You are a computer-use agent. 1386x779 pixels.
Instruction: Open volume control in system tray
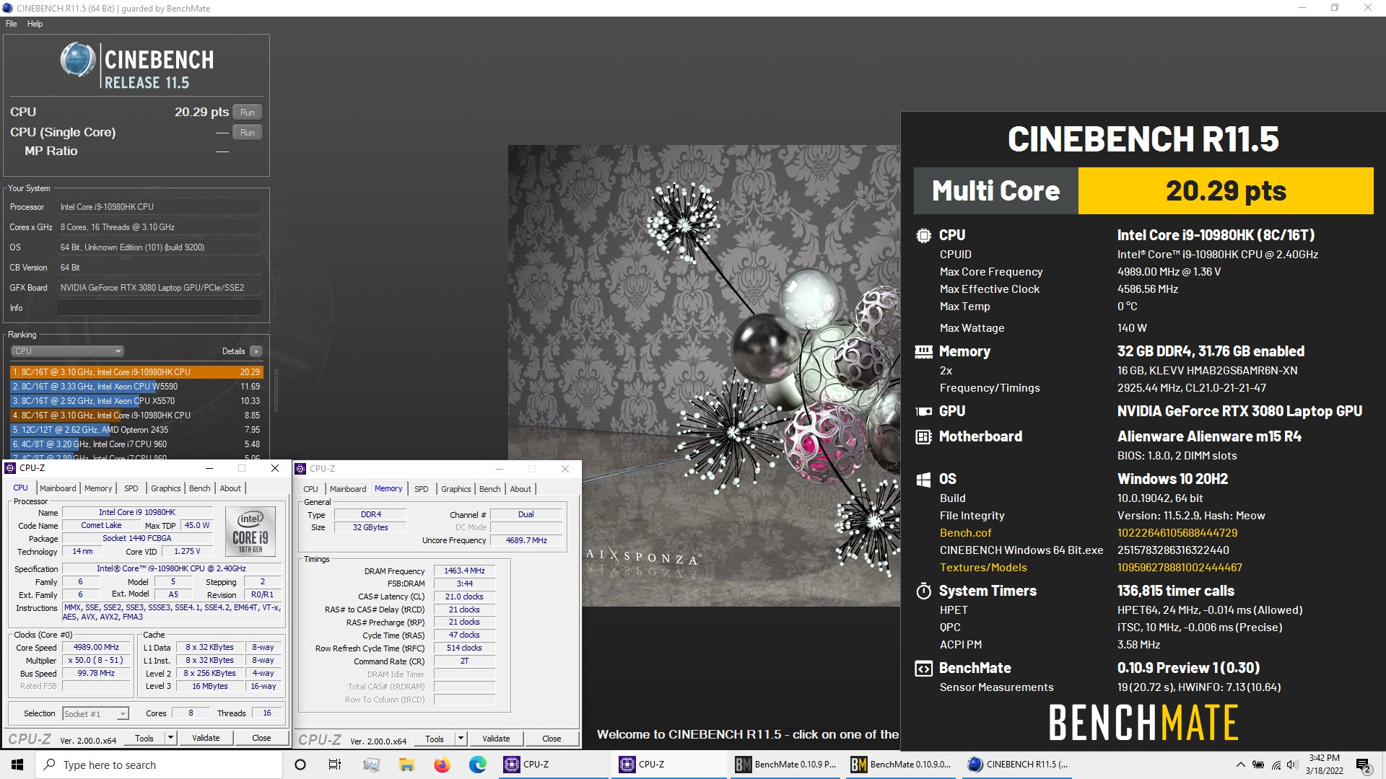tap(1292, 765)
